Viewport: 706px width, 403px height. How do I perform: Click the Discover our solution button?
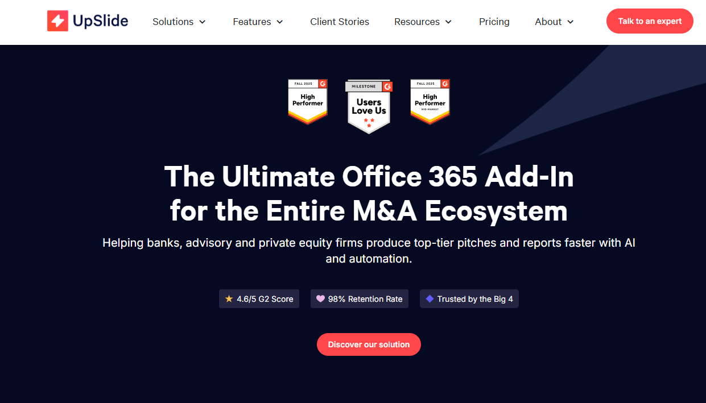[369, 344]
